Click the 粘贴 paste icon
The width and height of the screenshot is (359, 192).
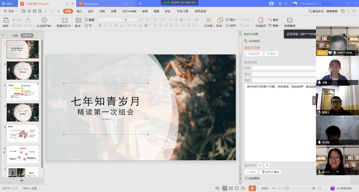(x=6, y=20)
